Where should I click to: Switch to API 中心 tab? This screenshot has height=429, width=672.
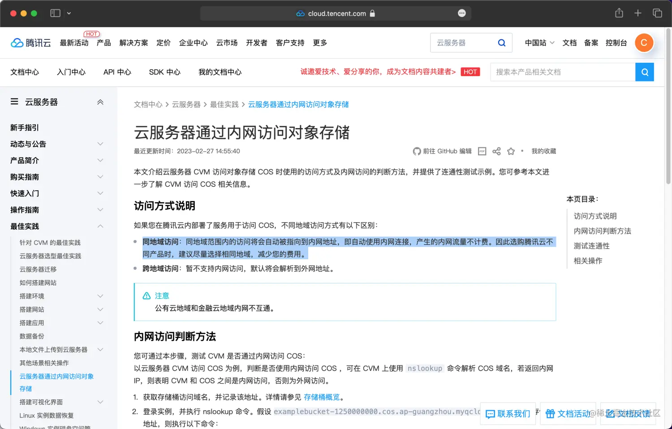coord(117,72)
